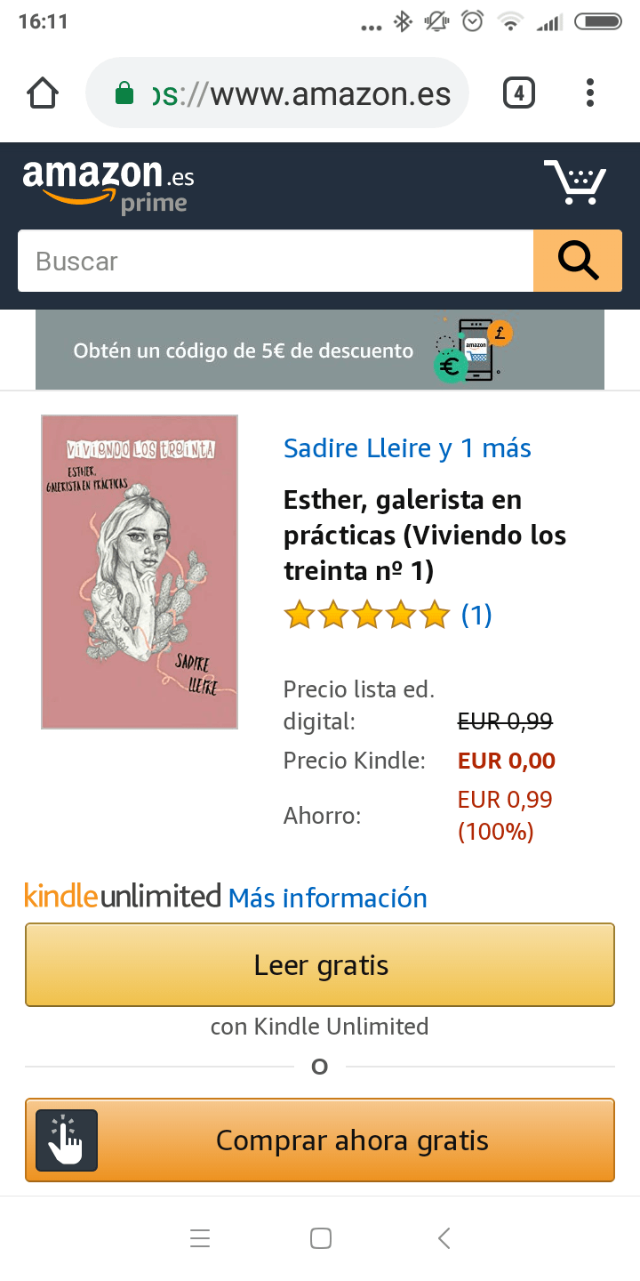Tap the Android home square button
The width and height of the screenshot is (640, 1281).
[x=321, y=1238]
